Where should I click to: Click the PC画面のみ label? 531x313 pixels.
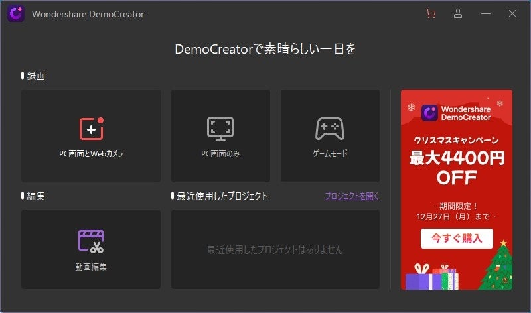tap(220, 154)
